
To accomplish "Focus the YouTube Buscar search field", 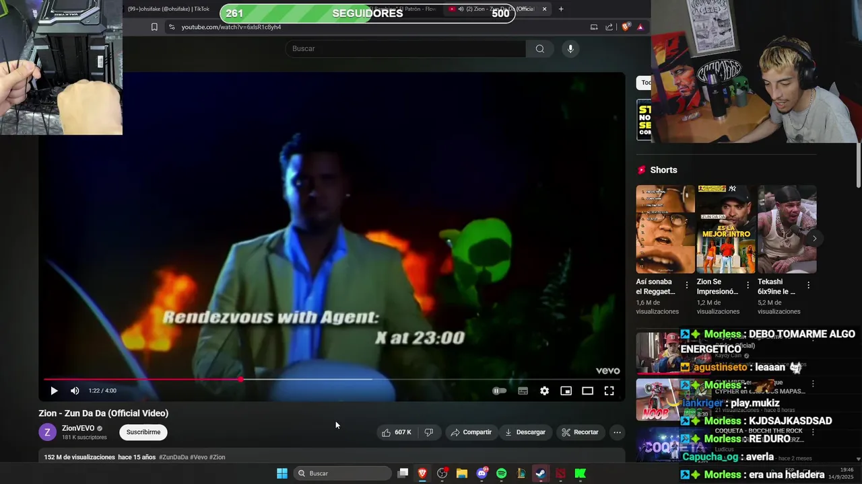I will 406,48.
